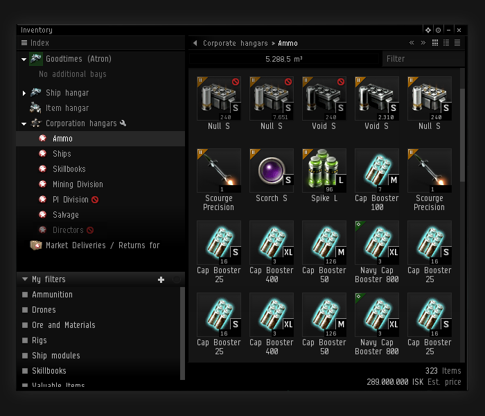
Task: Navigate to previous location with double-left chevron
Action: 412,43
